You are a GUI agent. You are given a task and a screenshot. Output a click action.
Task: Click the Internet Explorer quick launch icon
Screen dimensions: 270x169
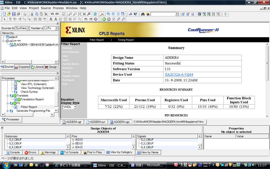coord(26,165)
